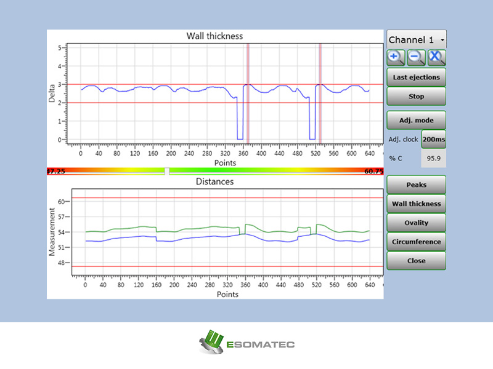
Task: Click the 200ms Adj. clock button
Action: (434, 139)
